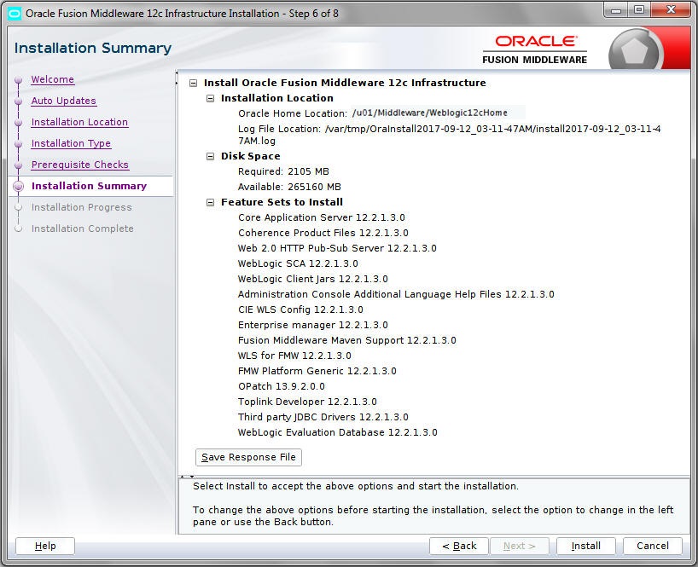The width and height of the screenshot is (698, 567).
Task: Select WebLogic Client Jars 12.2.1.3.0
Action: tap(312, 280)
